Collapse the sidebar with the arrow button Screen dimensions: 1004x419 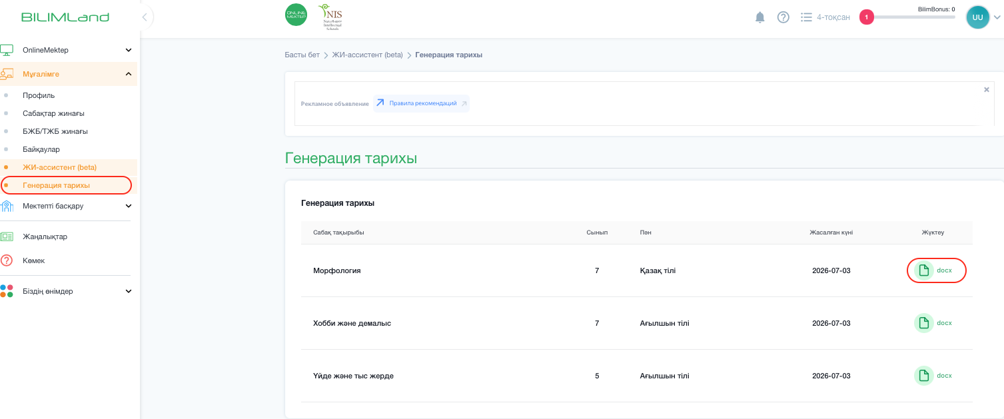click(x=145, y=17)
